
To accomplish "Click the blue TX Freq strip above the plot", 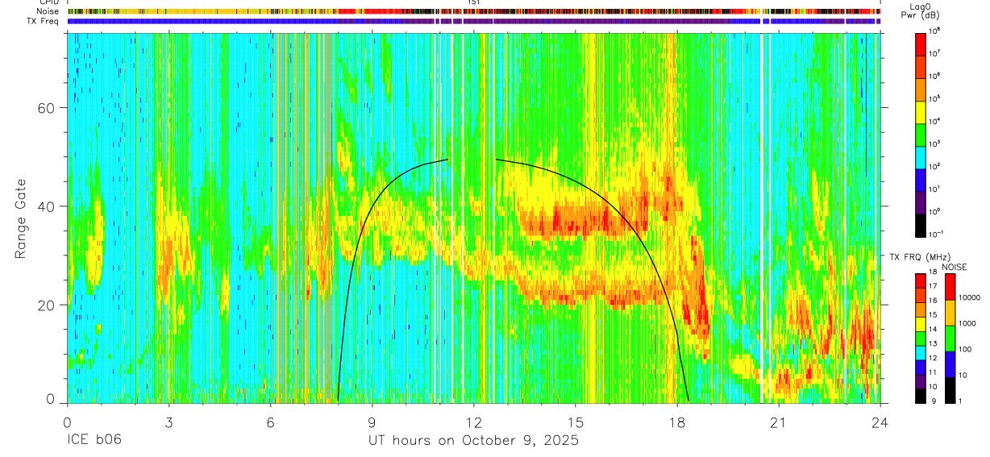I will click(x=473, y=21).
